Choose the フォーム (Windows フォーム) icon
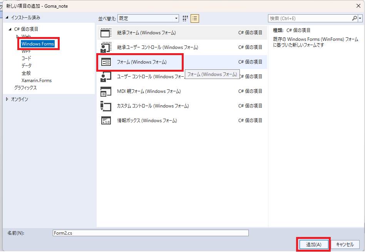This screenshot has width=365, height=252. [105, 62]
